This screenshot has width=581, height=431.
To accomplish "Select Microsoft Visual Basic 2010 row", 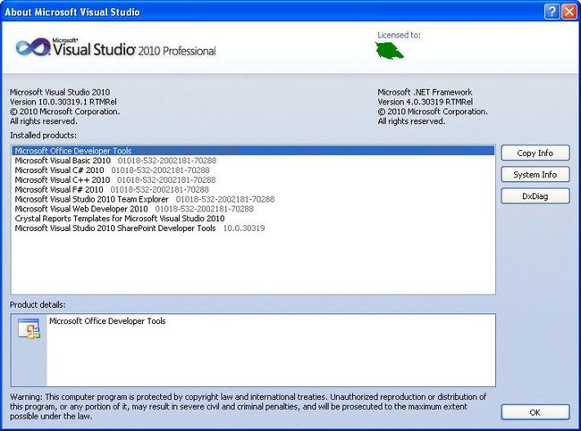I will pyautogui.click(x=253, y=161).
